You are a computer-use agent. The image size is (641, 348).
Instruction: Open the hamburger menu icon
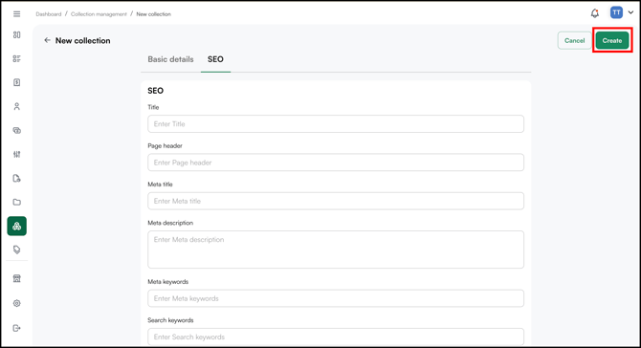point(17,14)
